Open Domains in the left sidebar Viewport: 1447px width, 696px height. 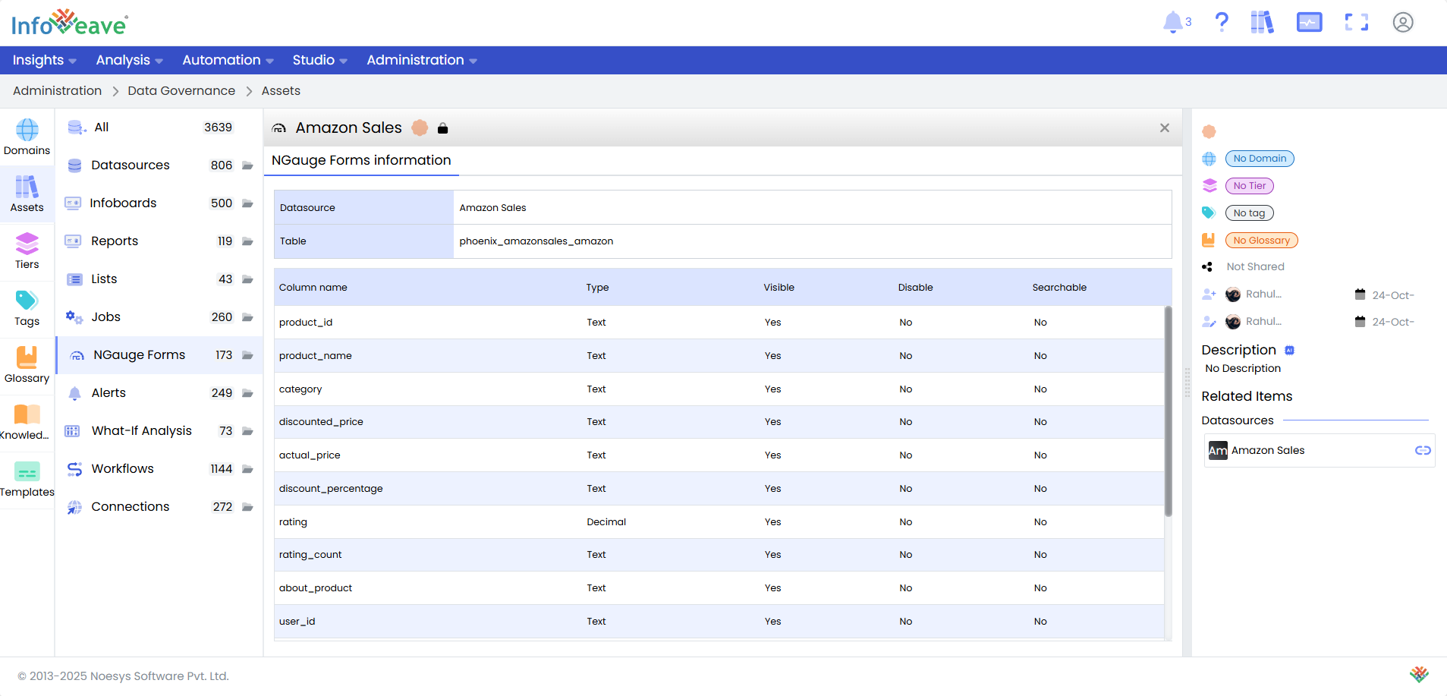[27, 137]
